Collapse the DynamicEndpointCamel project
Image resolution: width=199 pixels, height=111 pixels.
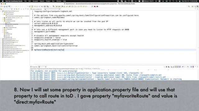1,11
